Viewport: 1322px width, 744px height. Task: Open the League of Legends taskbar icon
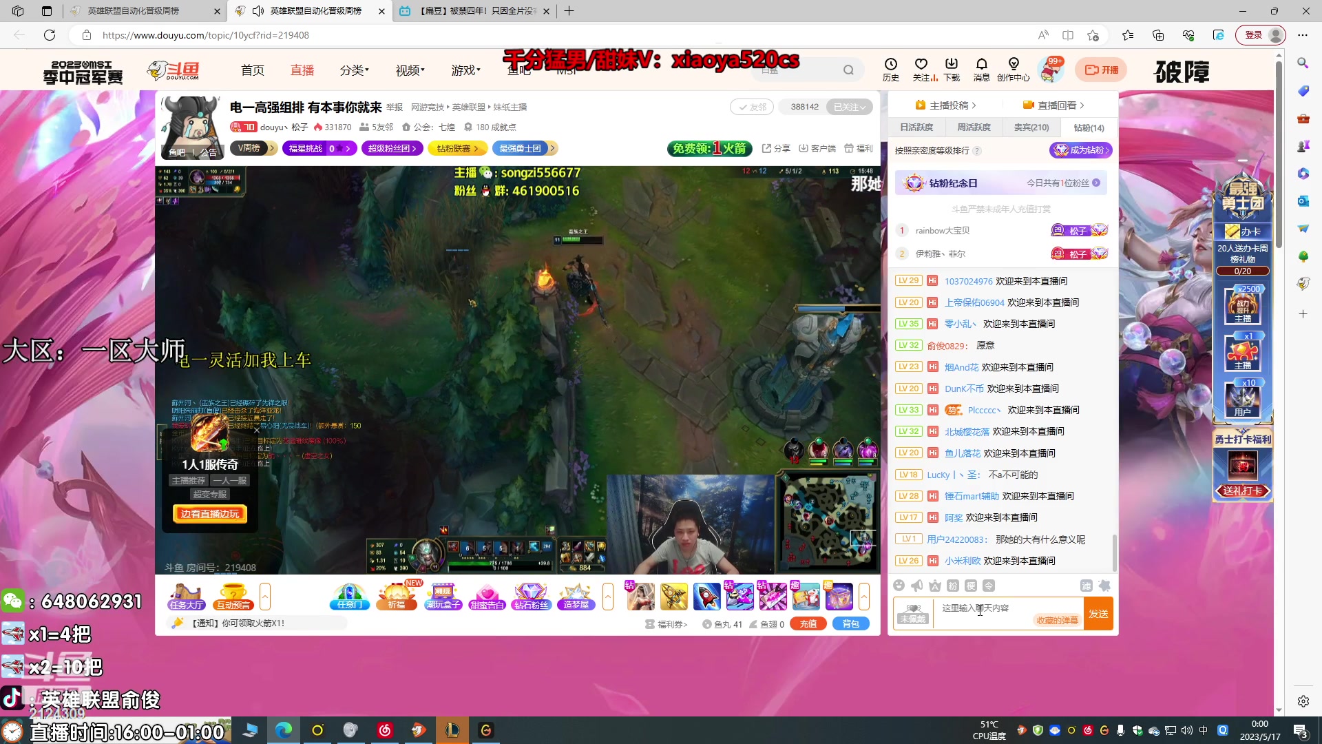(x=452, y=730)
